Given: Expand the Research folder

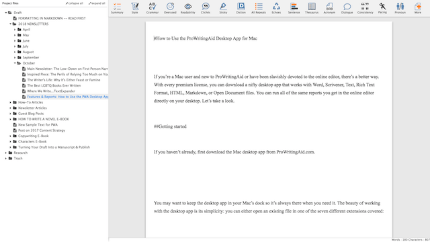Looking at the screenshot, I should 6,153.
